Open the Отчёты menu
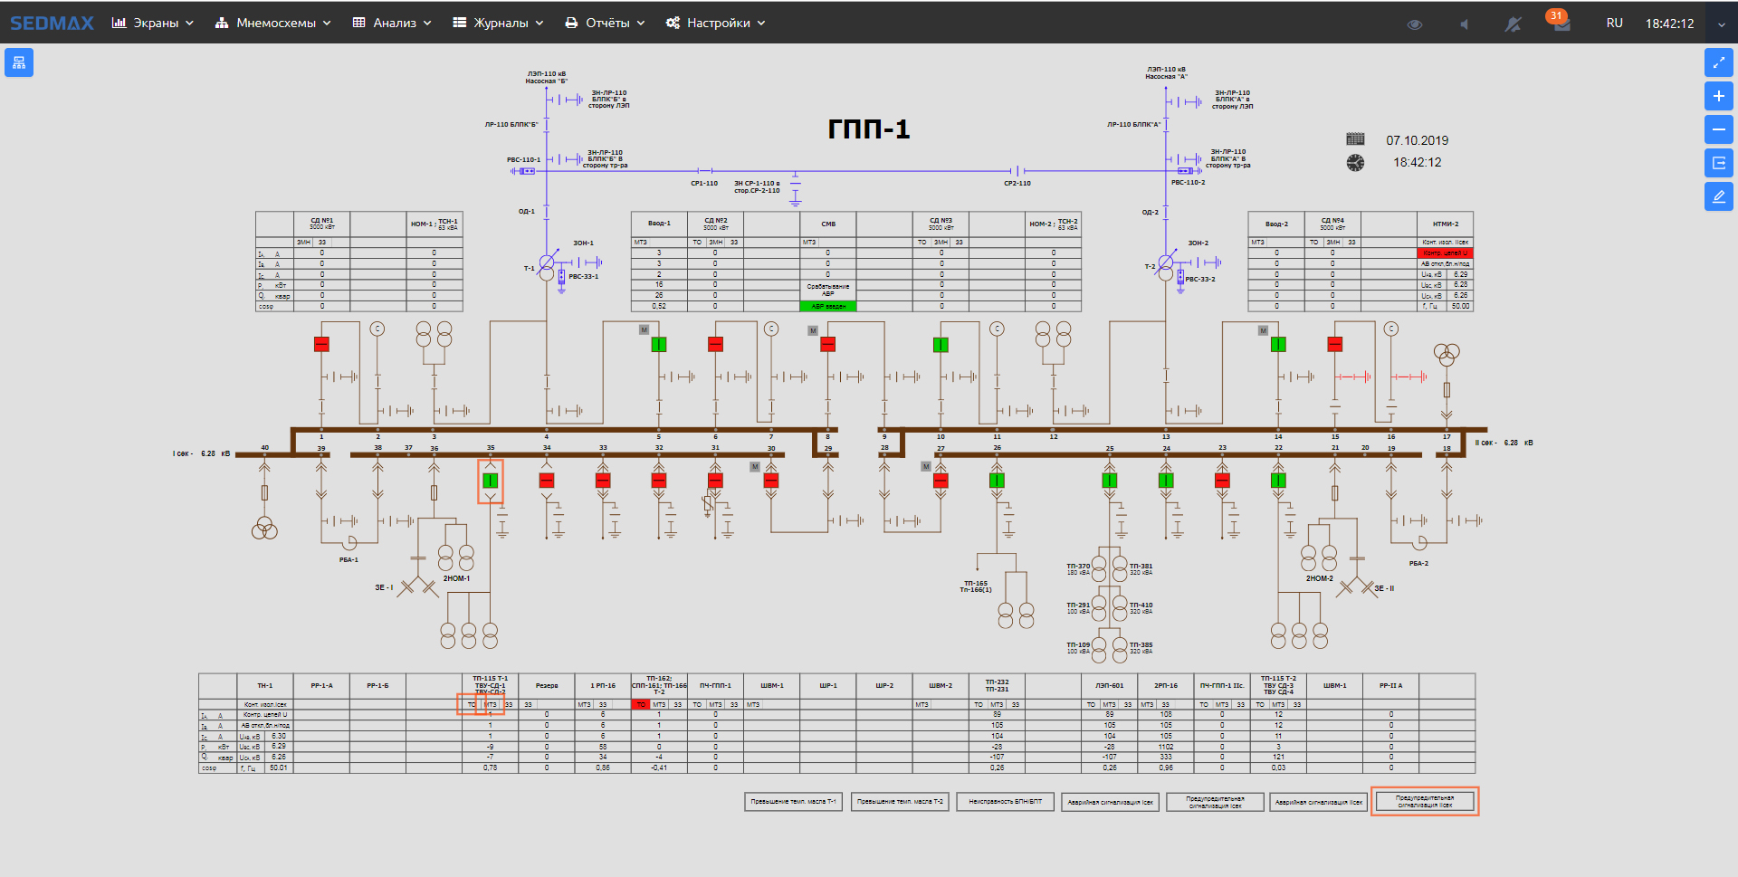The height and width of the screenshot is (877, 1738). (x=605, y=23)
